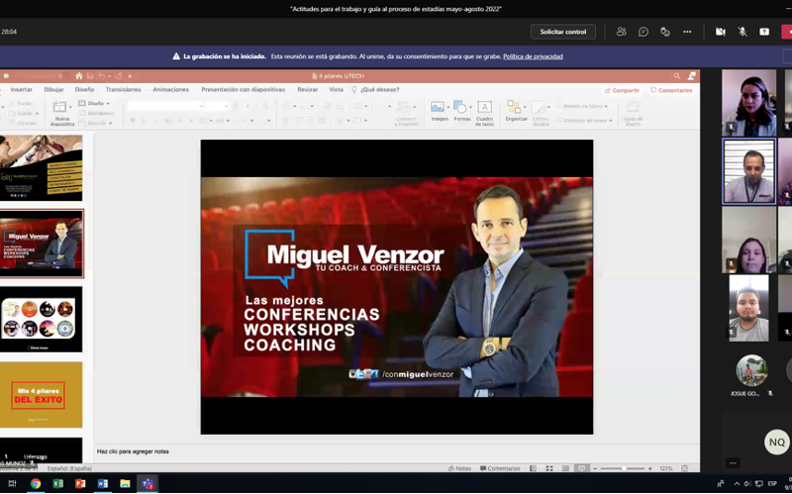The height and width of the screenshot is (494, 792).
Task: Toggle the Teams camera
Action: [721, 32]
